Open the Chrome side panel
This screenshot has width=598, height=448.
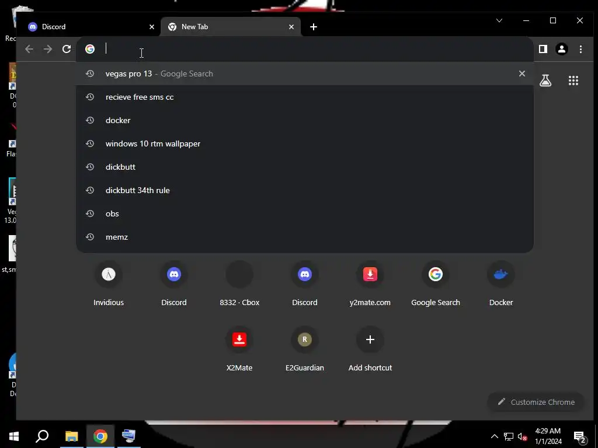[543, 49]
